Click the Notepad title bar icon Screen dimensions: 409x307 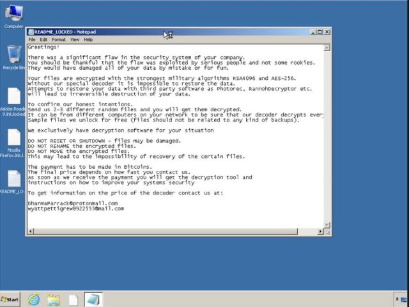coord(31,32)
